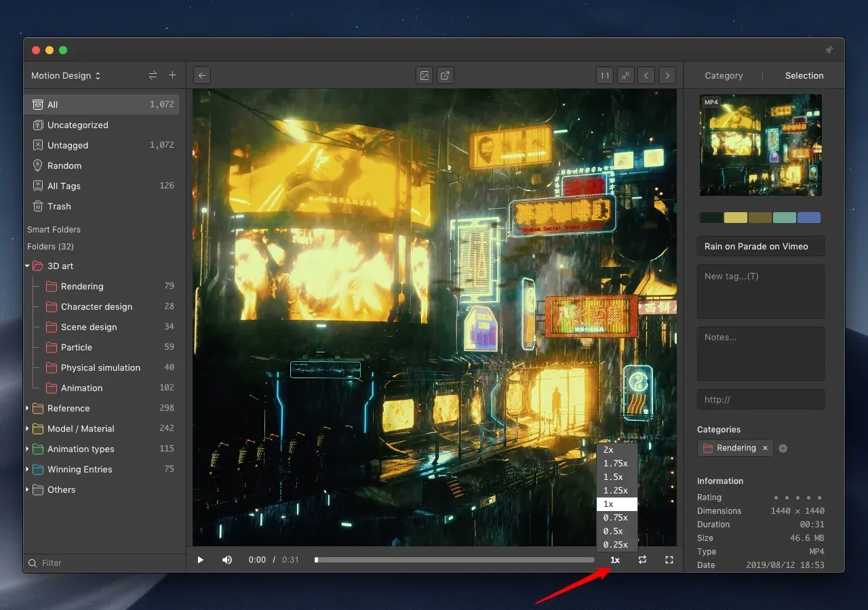Switch to the Selection tab
The image size is (868, 610).
[804, 76]
